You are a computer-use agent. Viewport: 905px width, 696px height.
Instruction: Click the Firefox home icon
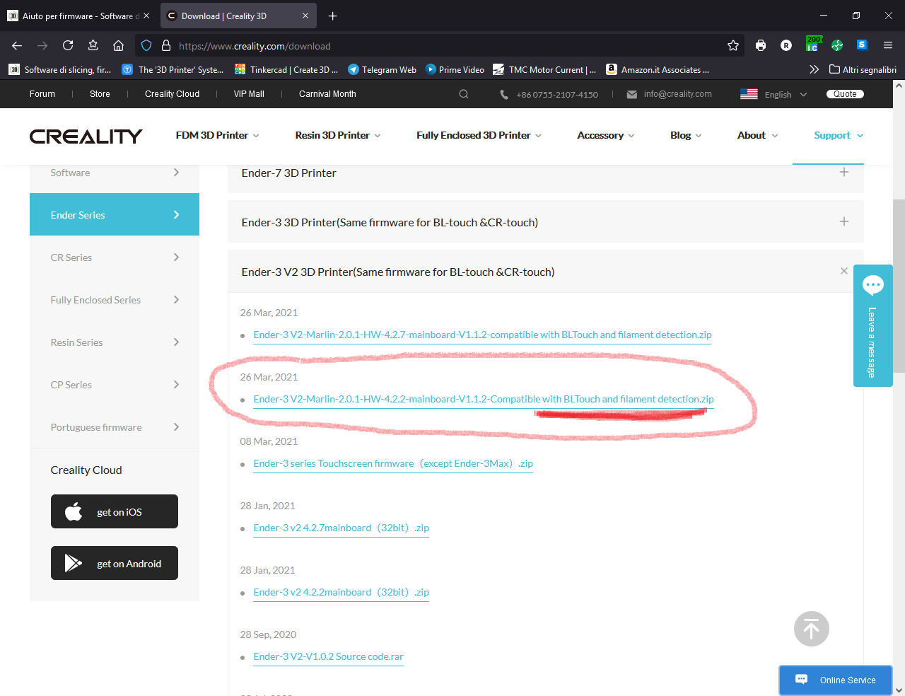[118, 46]
